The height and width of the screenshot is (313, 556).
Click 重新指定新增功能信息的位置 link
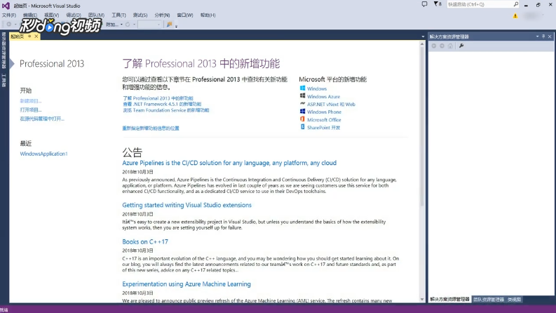coord(151,128)
